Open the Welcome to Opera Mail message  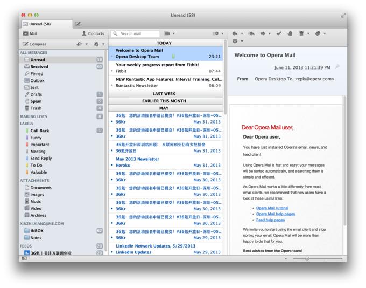click(x=165, y=53)
